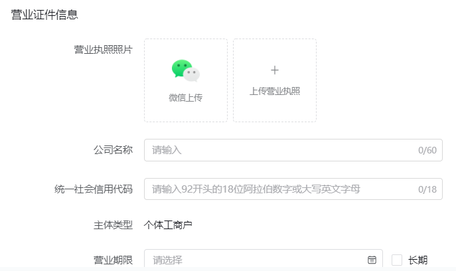456x271 pixels.
Task: Click the 长期 label text
Action: pyautogui.click(x=418, y=260)
